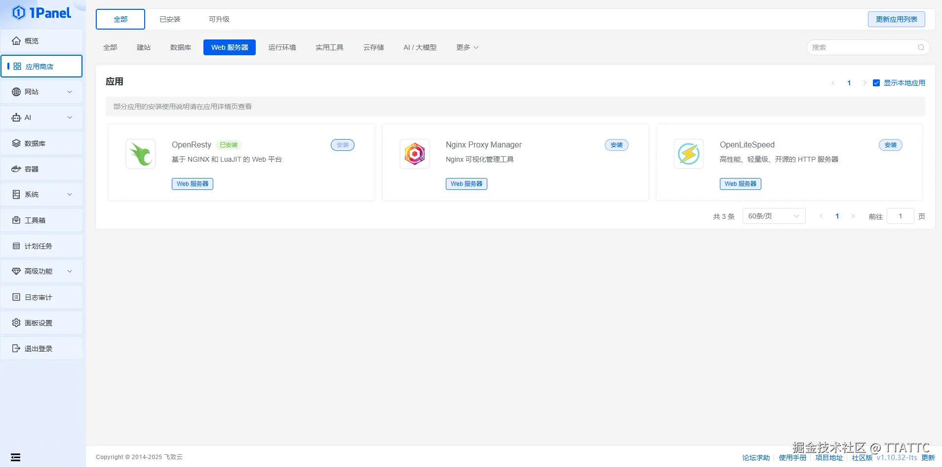The width and height of the screenshot is (942, 467).
Task: Go to next page using top pager arrow
Action: click(864, 83)
